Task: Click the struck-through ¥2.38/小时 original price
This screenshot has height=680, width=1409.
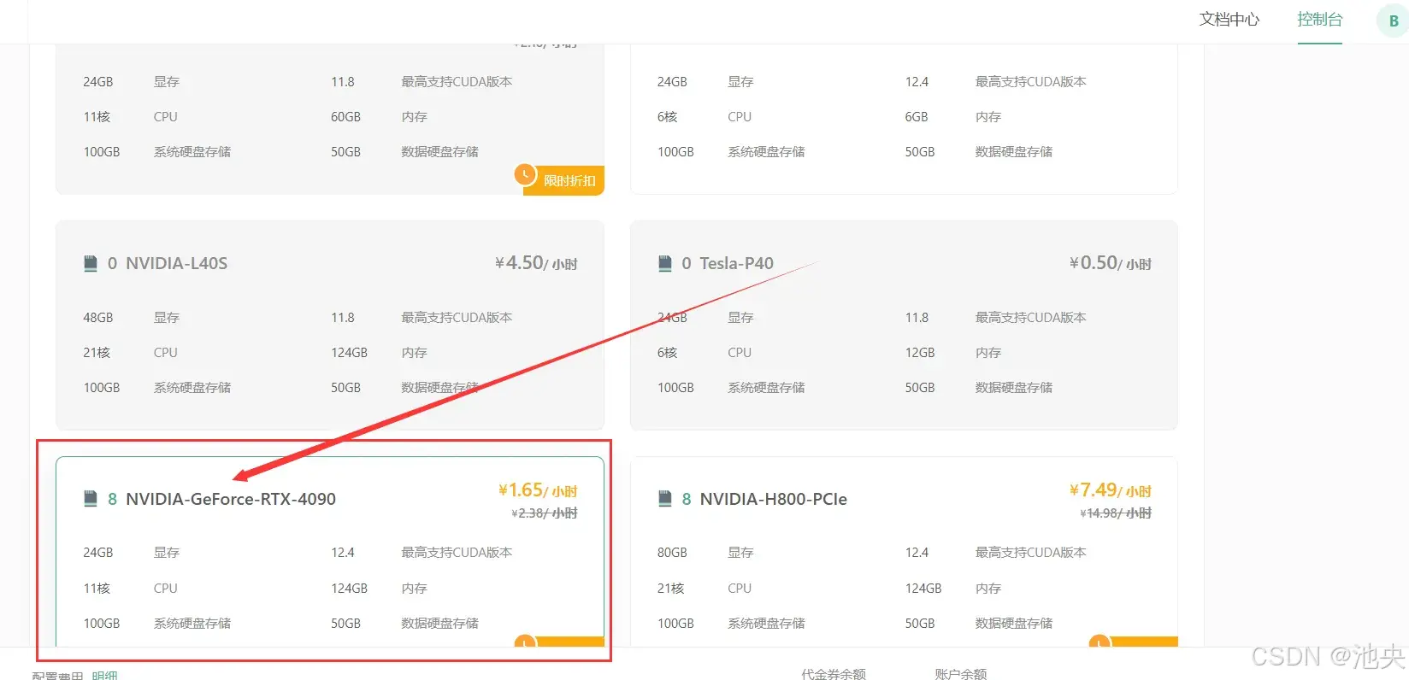Action: pyautogui.click(x=545, y=513)
